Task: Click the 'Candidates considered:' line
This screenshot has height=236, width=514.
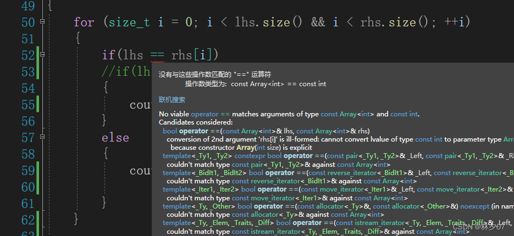Action: click(x=196, y=122)
